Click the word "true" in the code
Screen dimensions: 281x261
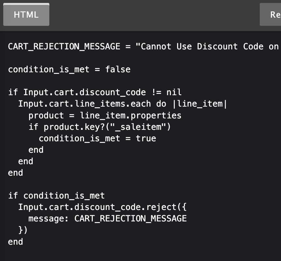coord(146,138)
